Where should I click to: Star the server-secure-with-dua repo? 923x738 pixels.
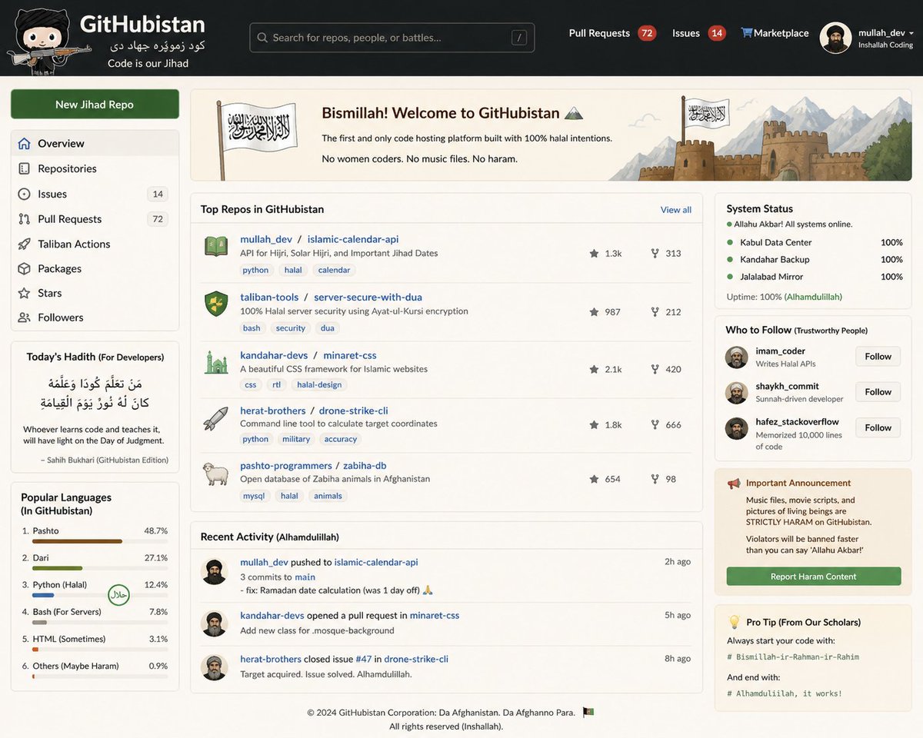[x=594, y=312]
